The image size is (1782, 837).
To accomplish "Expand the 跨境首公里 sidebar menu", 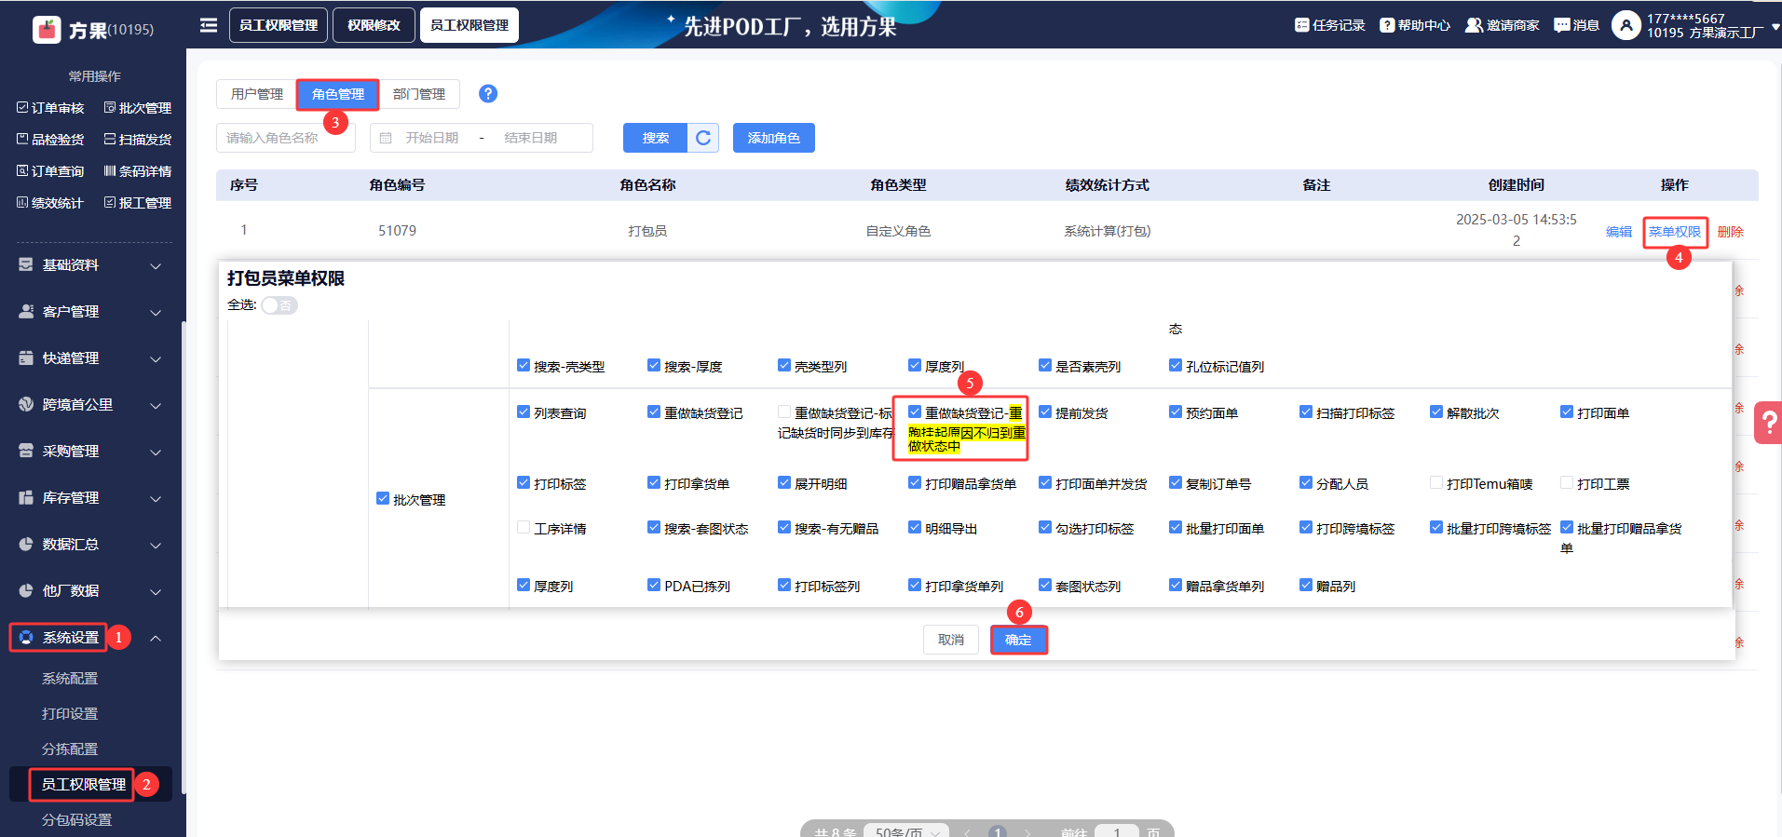I will pos(90,405).
